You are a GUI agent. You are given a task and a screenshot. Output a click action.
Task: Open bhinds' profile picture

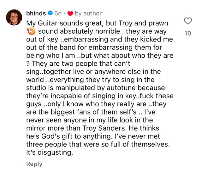click(x=14, y=17)
